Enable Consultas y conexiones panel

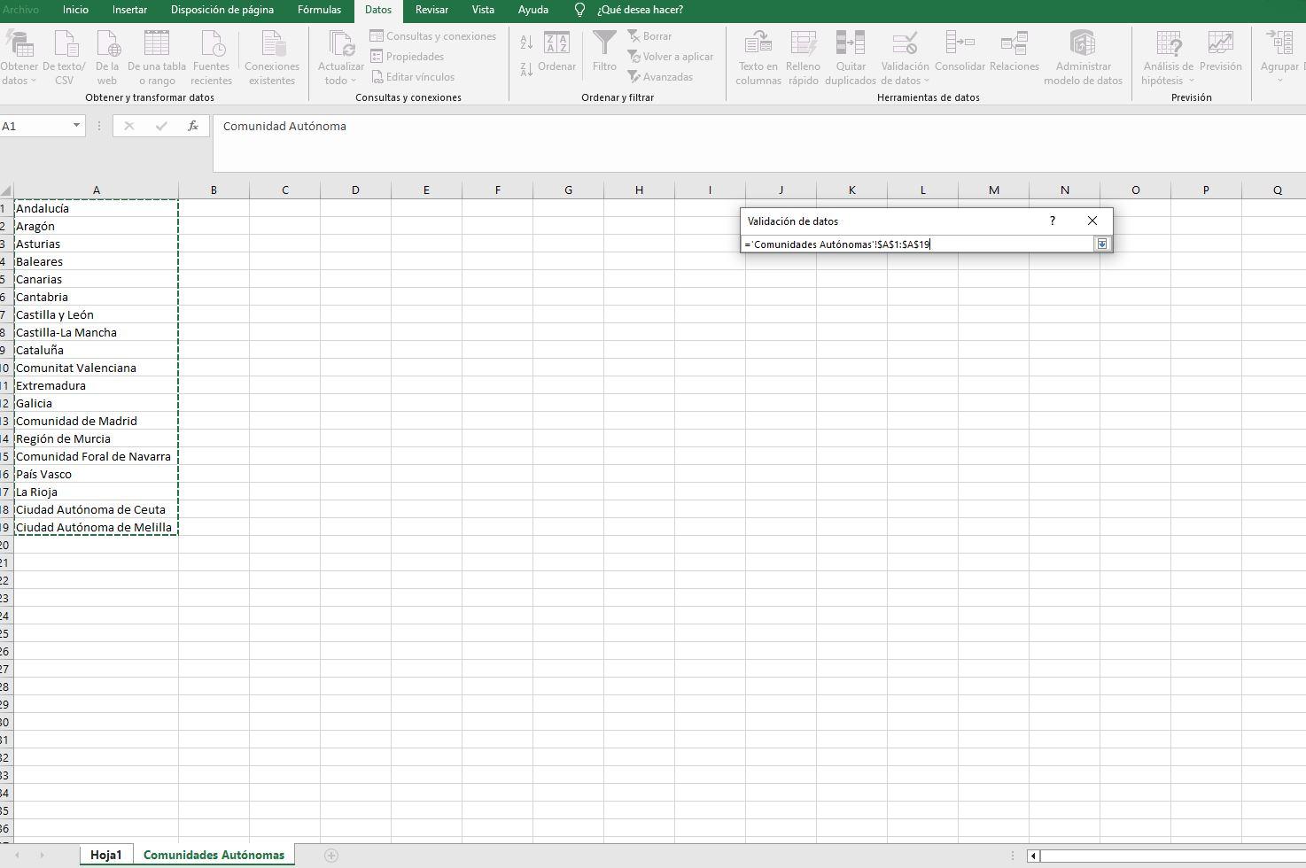coord(433,35)
